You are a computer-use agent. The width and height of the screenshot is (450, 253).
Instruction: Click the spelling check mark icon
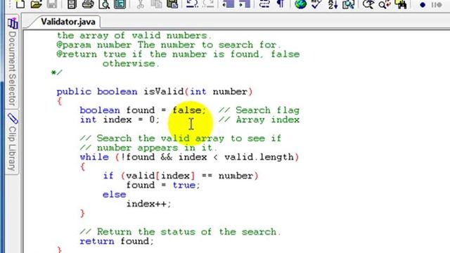(x=316, y=4)
